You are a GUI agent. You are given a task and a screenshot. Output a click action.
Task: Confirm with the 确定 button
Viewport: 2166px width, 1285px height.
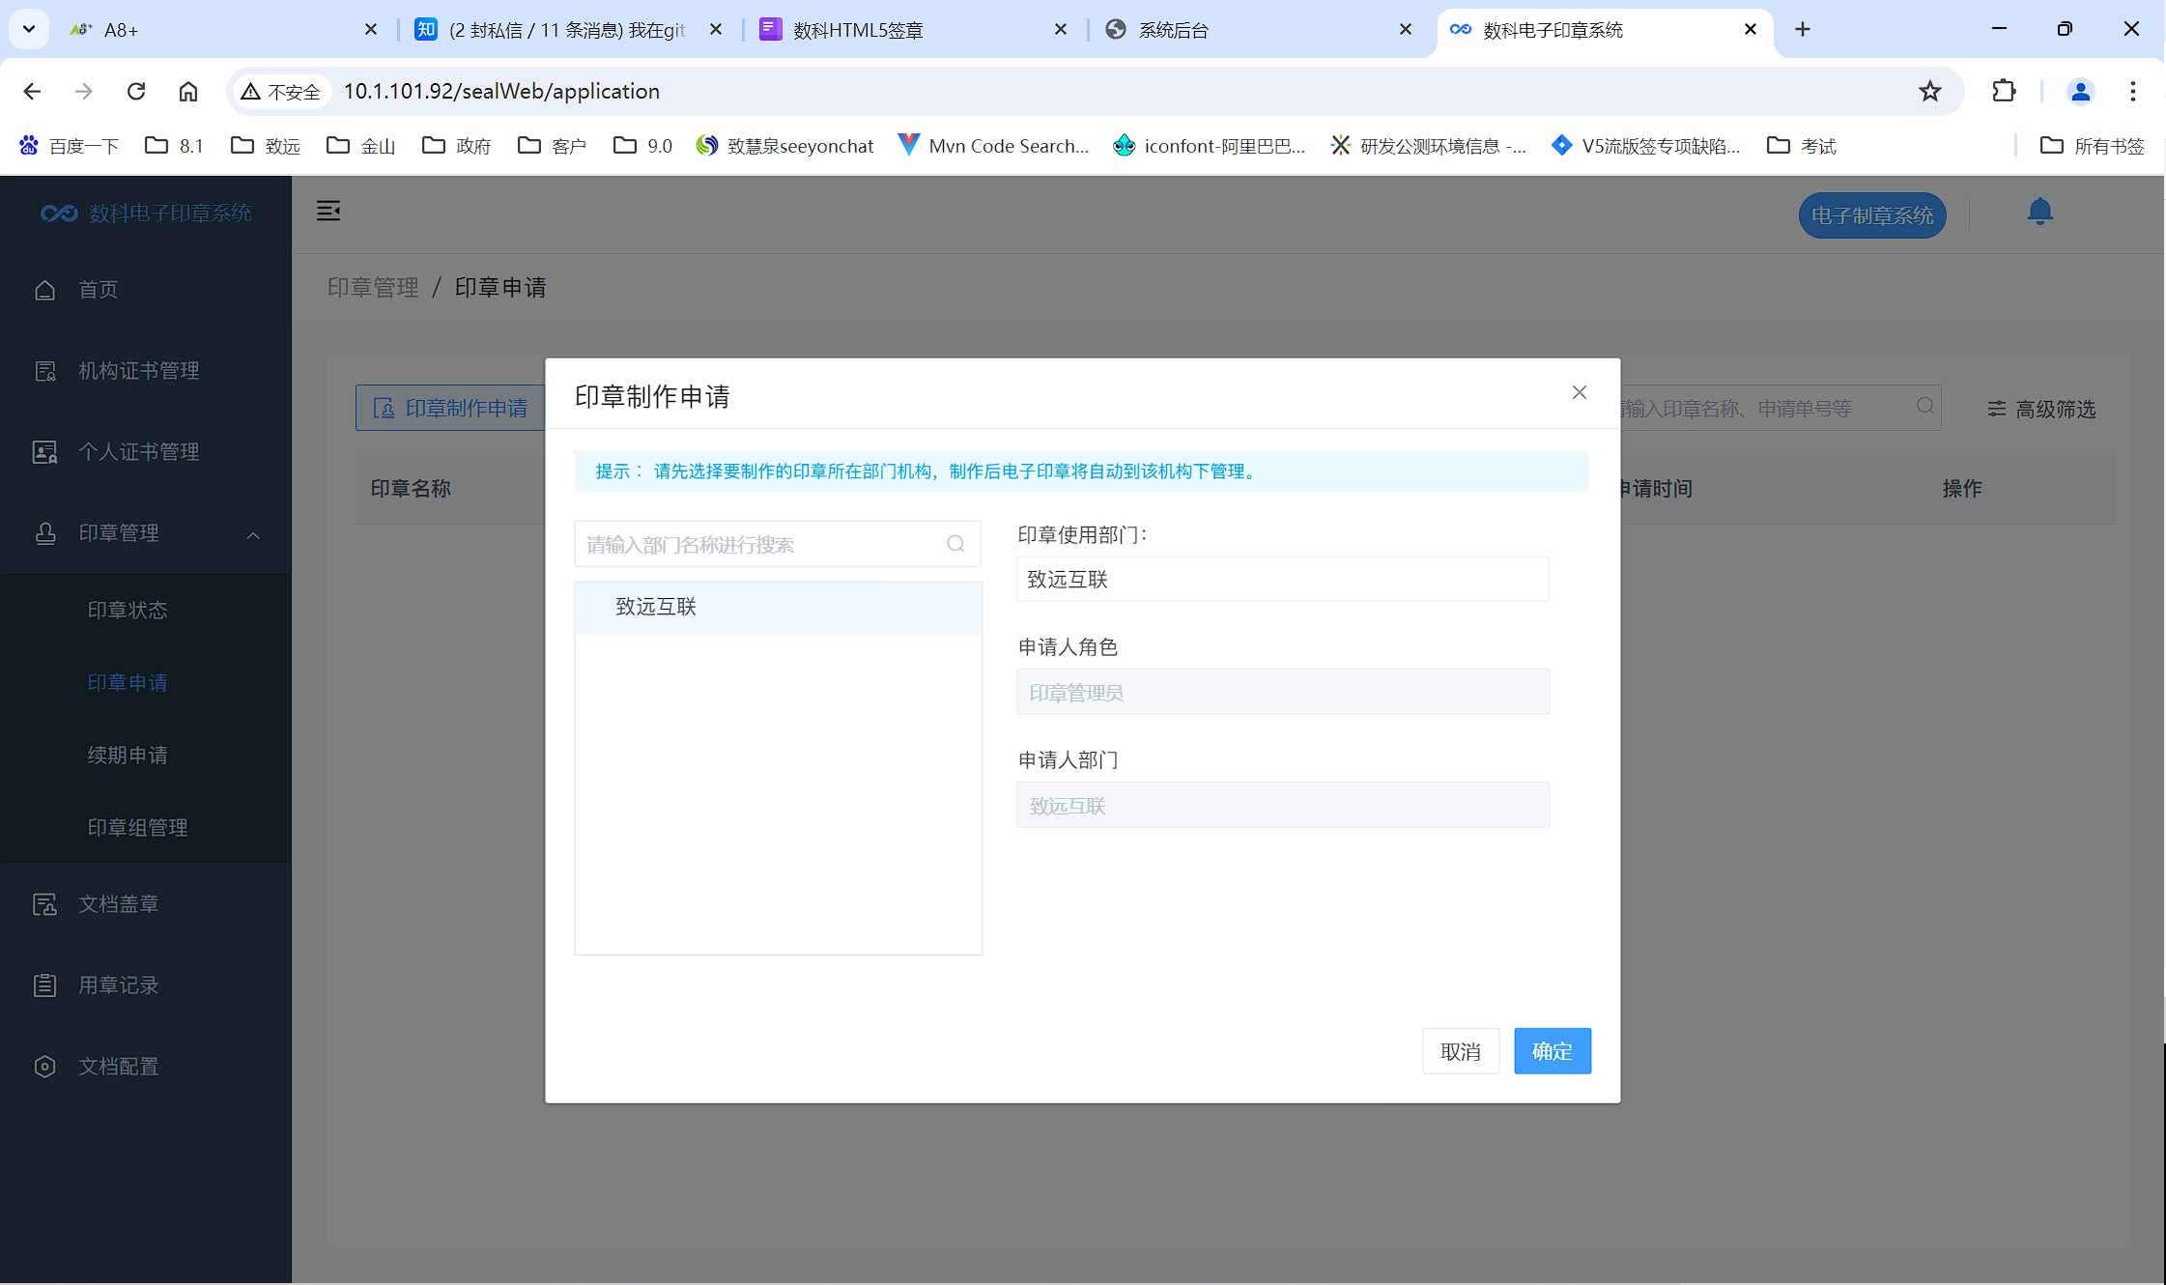click(x=1552, y=1051)
